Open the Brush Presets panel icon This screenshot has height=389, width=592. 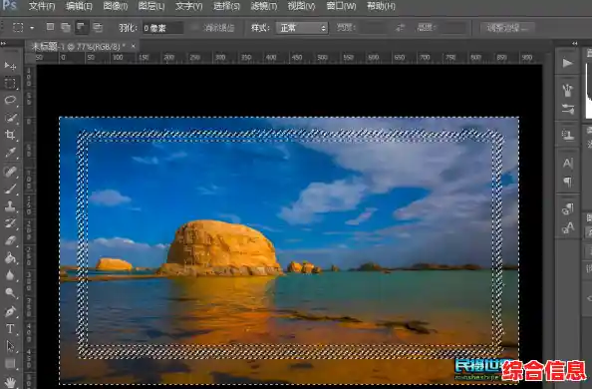coord(567,91)
